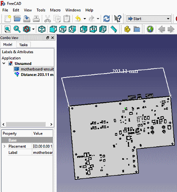
Task: Fit all content in view icon
Action: click(7, 29)
